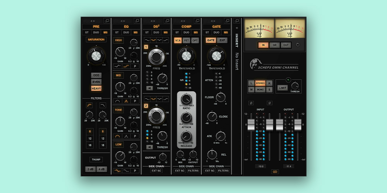The width and height of the screenshot is (387, 193).
Task: Select the orange bell filter shape for DS² band 2
Action: [154, 99]
